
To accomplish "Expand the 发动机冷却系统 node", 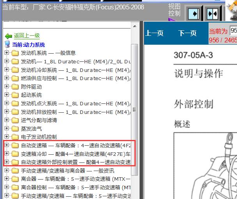I will [7, 69].
